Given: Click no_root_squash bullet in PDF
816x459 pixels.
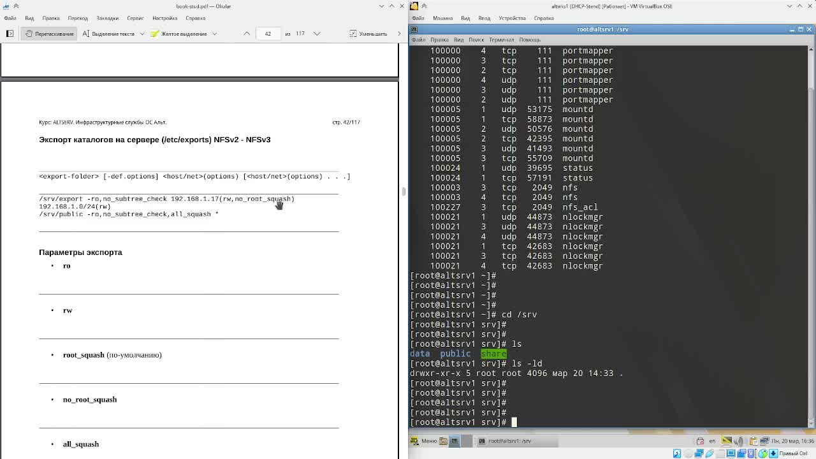Looking at the screenshot, I should 90,400.
